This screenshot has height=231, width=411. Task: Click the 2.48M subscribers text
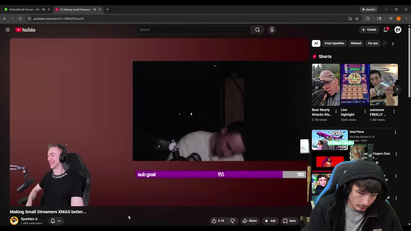(31, 223)
